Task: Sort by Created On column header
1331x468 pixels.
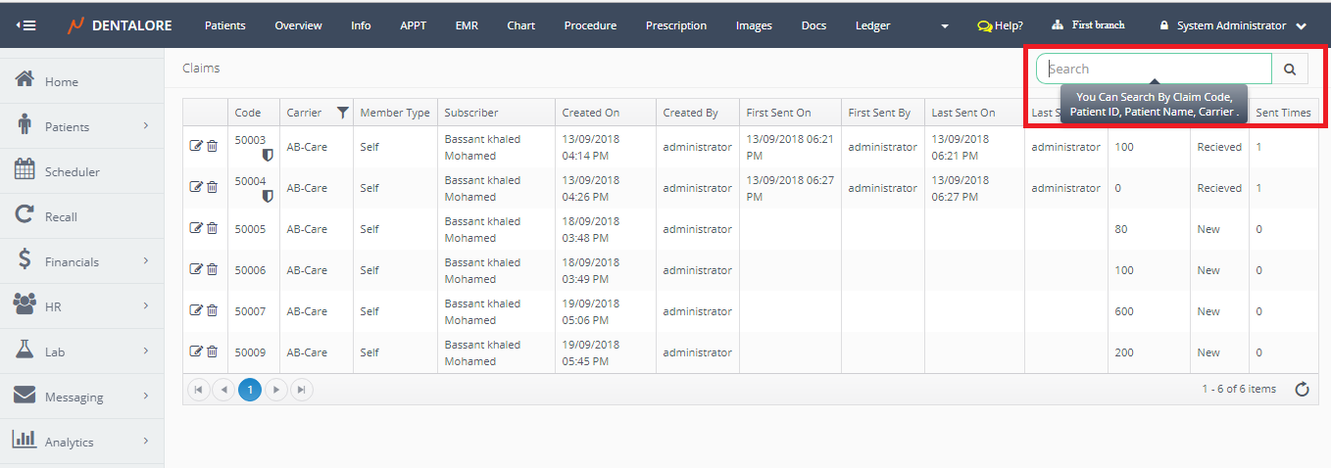Action: tap(590, 113)
